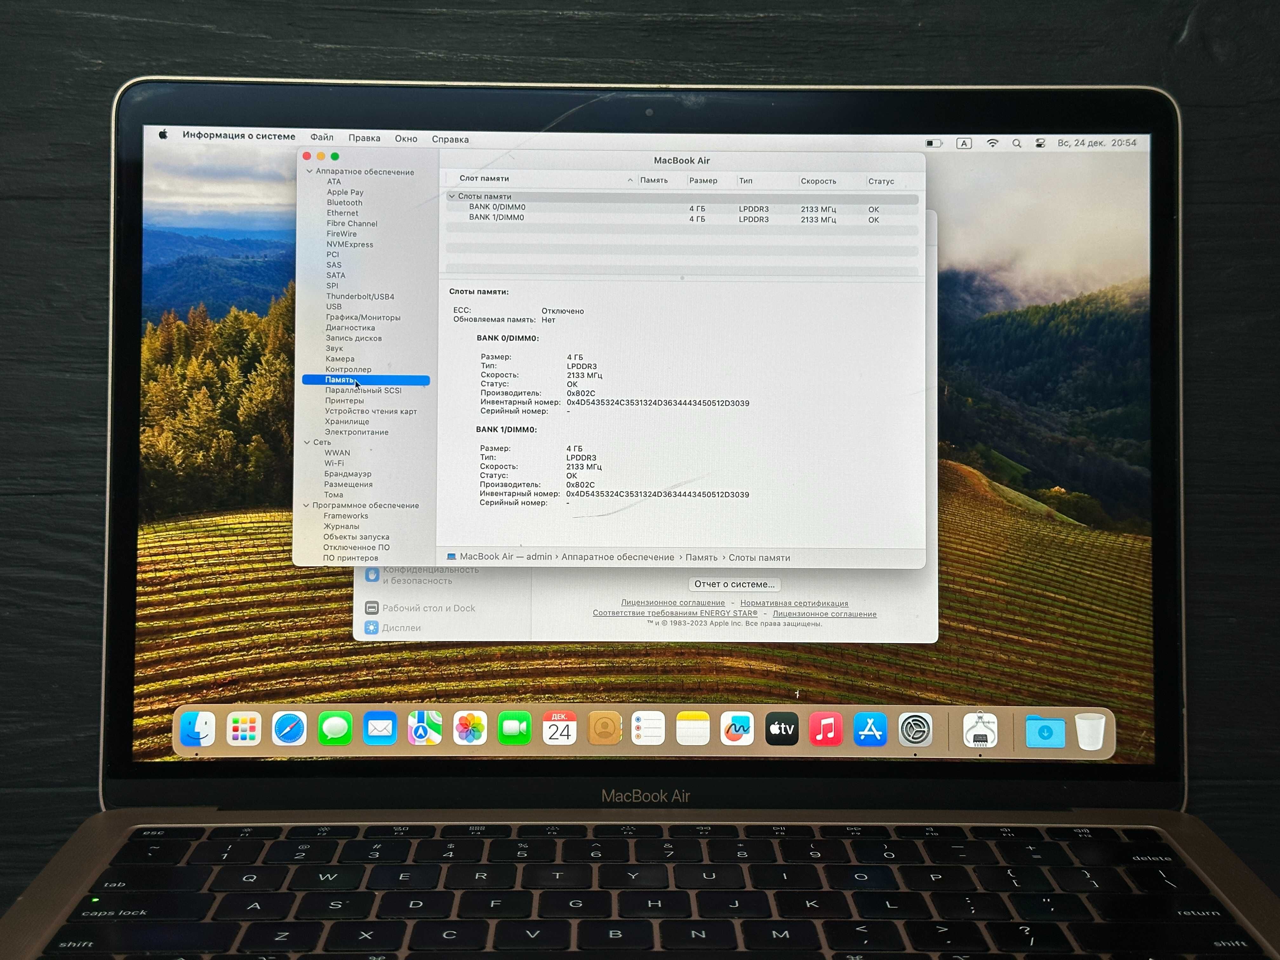Open Spotlight search icon
Screen dimensions: 1280x960
click(x=1017, y=143)
